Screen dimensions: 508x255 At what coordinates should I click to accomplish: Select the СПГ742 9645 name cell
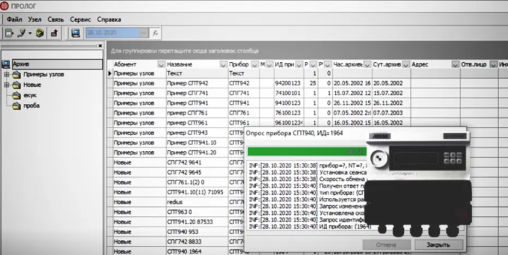click(197, 173)
